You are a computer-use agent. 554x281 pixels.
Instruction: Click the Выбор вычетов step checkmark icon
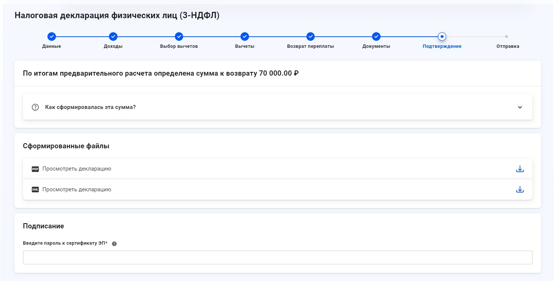point(179,36)
